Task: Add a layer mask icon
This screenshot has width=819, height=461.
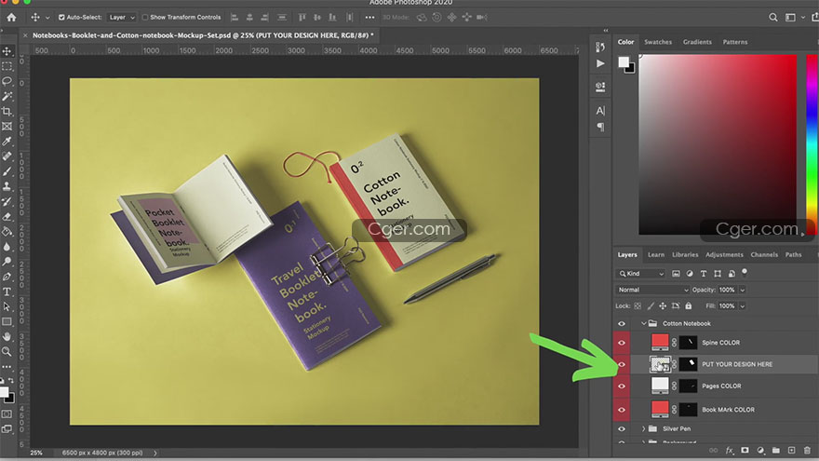Action: pyautogui.click(x=745, y=450)
